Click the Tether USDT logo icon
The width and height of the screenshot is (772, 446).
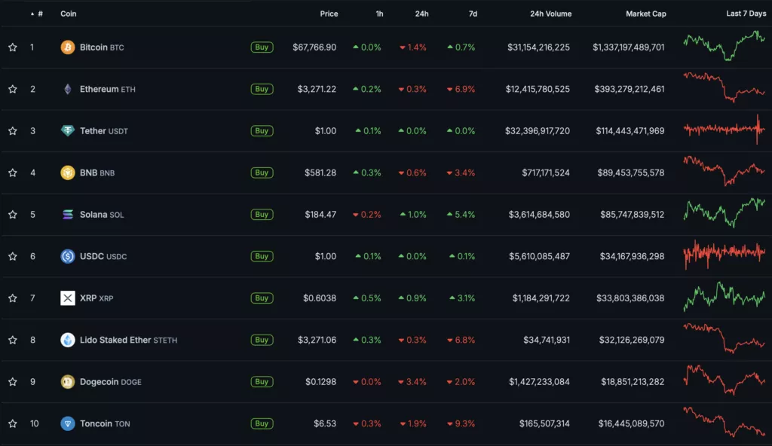(68, 131)
